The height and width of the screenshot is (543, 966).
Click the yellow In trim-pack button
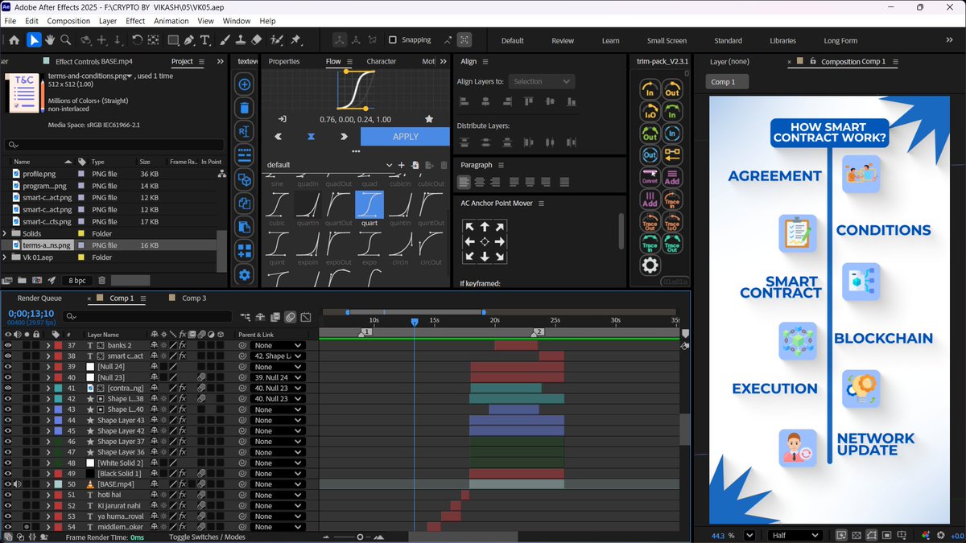(x=650, y=89)
